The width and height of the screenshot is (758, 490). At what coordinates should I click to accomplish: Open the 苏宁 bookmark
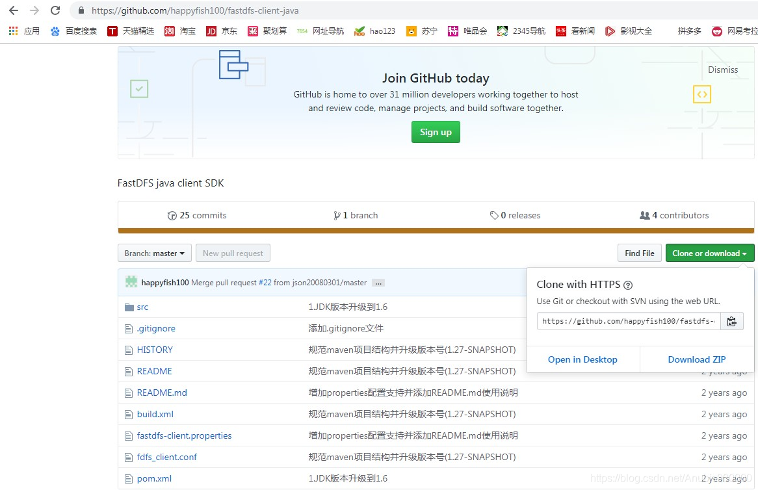tap(421, 31)
